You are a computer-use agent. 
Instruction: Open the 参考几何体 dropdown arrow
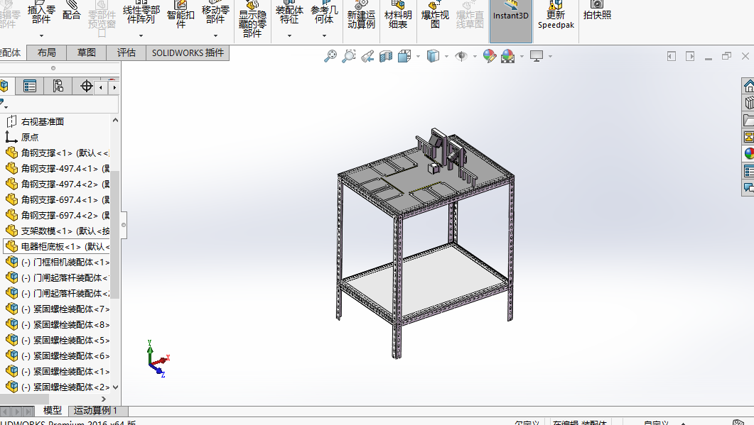point(324,36)
